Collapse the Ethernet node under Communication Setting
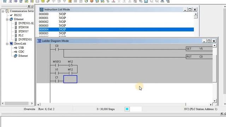The height and width of the screenshot is (127, 226). point(7,19)
